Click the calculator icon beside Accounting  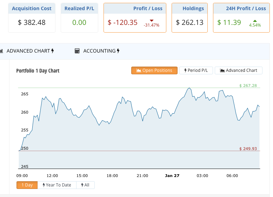(77, 51)
